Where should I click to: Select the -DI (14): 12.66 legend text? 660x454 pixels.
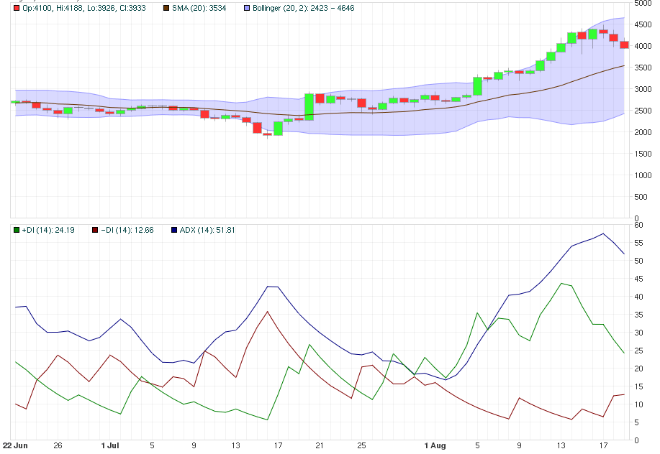tap(127, 230)
